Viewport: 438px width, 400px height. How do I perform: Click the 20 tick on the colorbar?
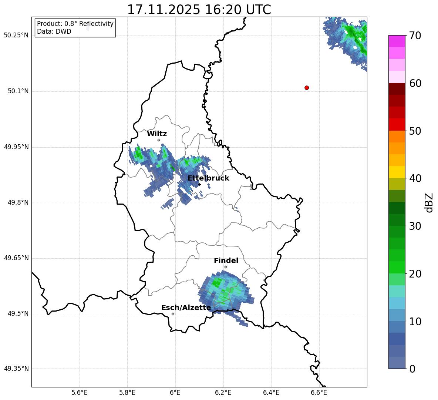pos(415,274)
